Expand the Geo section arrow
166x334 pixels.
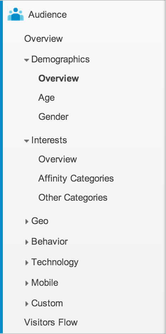click(x=27, y=222)
